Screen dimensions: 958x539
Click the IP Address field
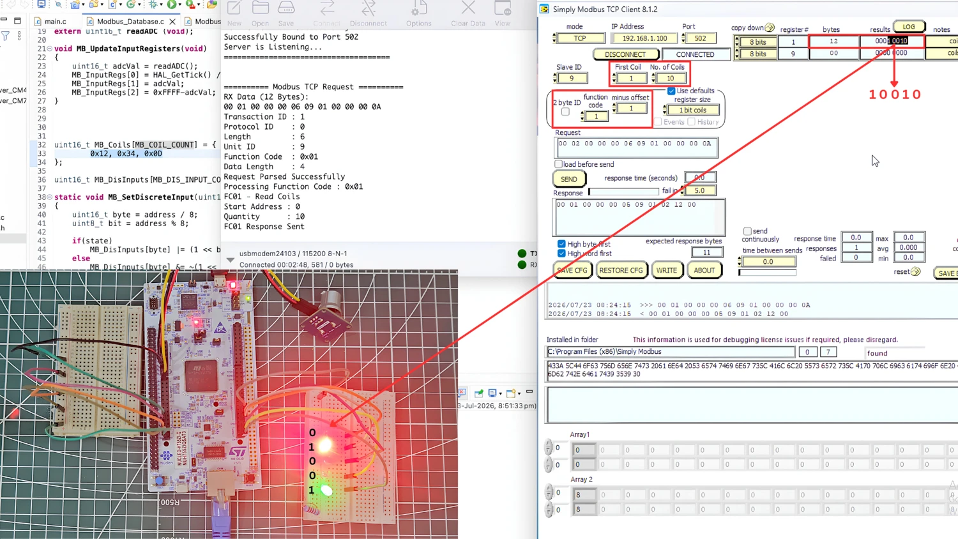tap(644, 38)
